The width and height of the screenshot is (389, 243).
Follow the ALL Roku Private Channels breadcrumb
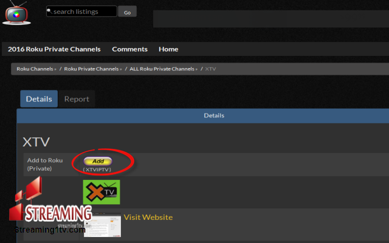point(164,69)
